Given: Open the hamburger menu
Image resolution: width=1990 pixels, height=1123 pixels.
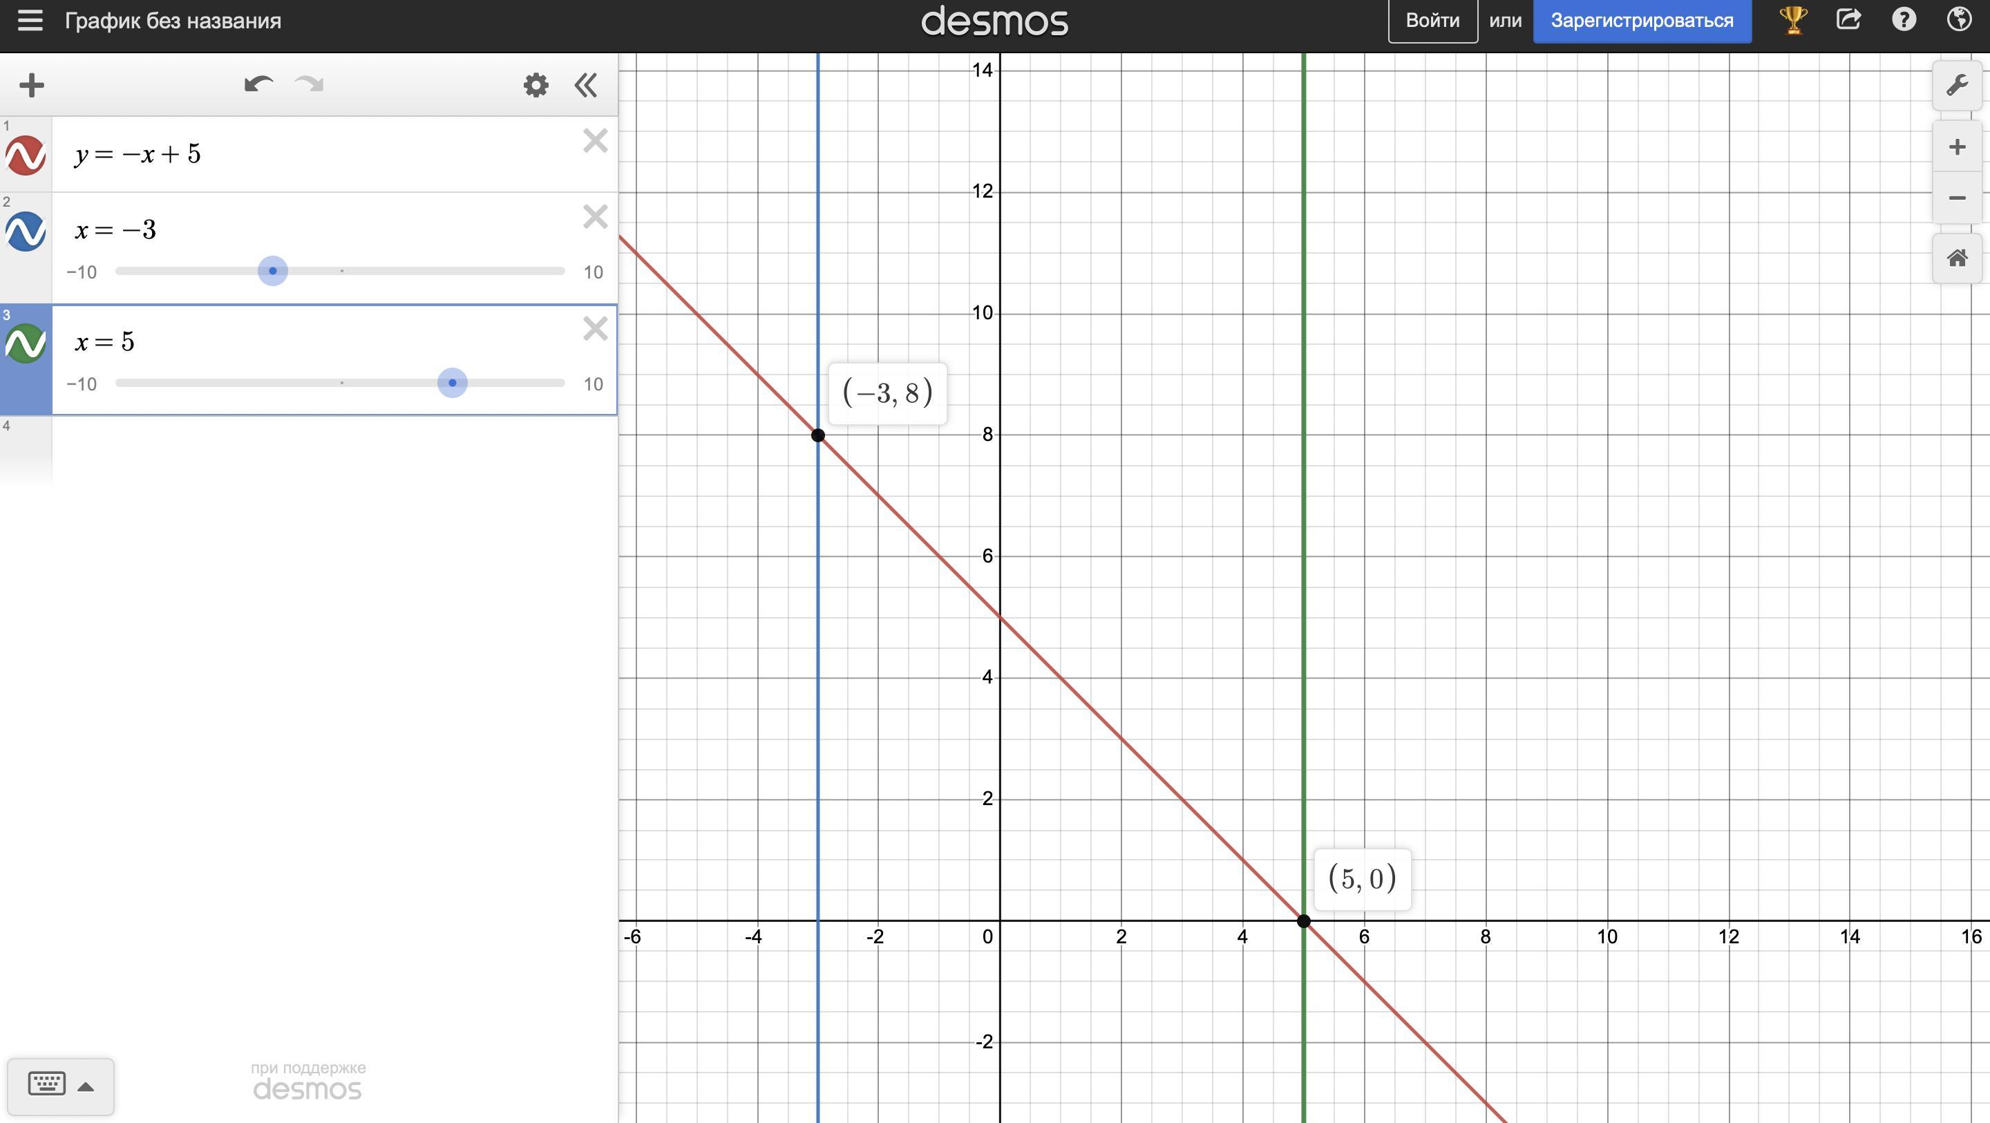Looking at the screenshot, I should pyautogui.click(x=30, y=21).
